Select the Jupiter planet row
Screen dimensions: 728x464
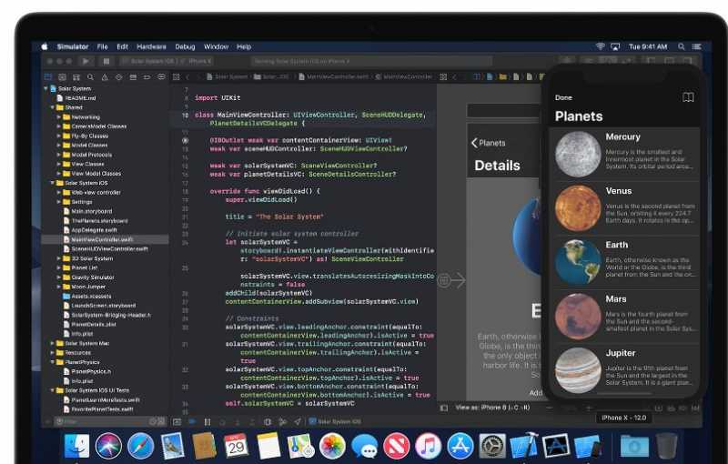[624, 369]
